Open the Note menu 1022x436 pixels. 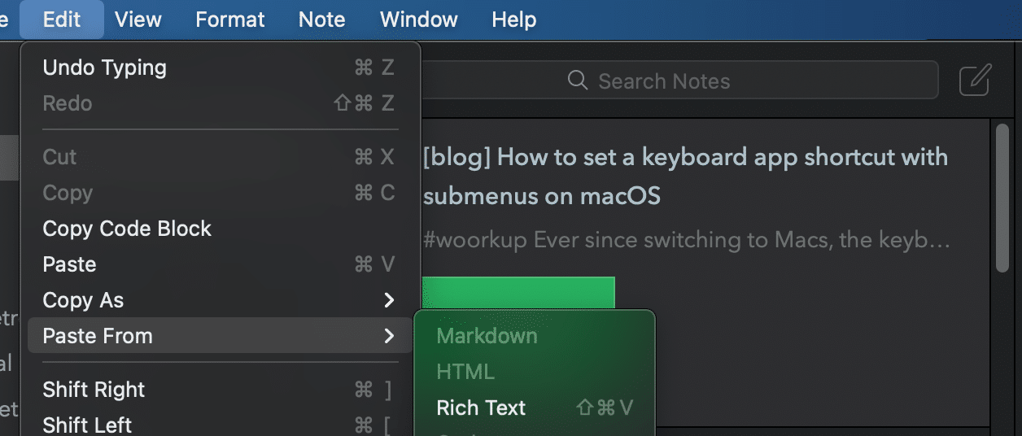click(x=322, y=19)
